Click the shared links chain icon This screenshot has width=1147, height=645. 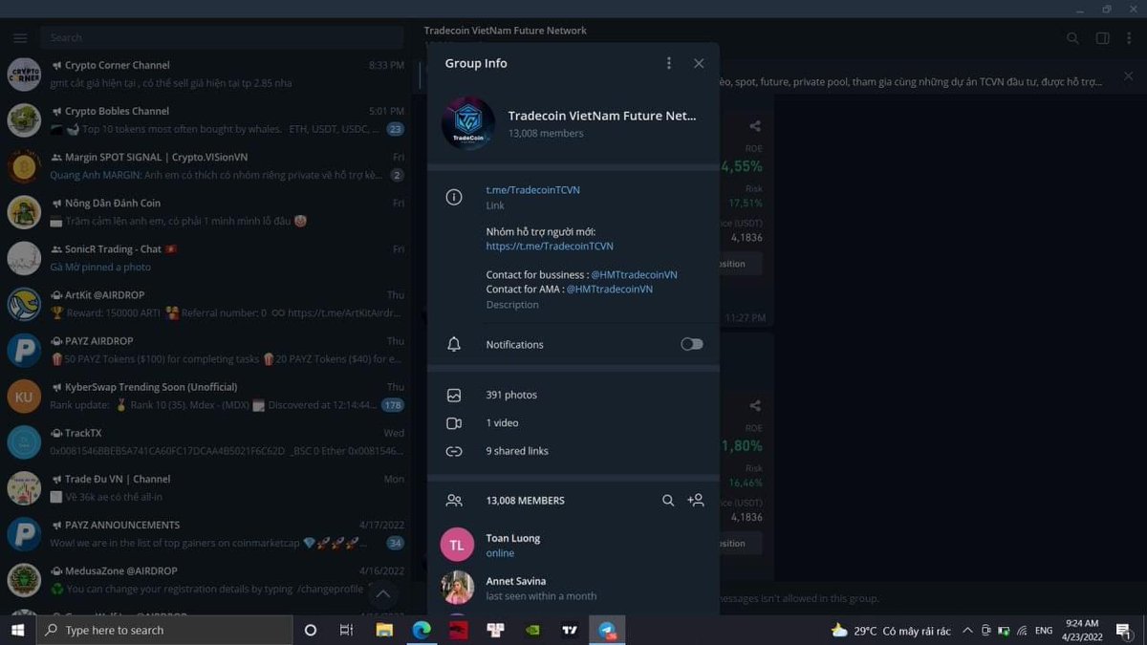click(454, 451)
